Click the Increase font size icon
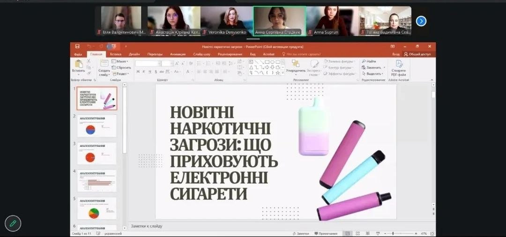The height and width of the screenshot is (237, 506). click(177, 64)
